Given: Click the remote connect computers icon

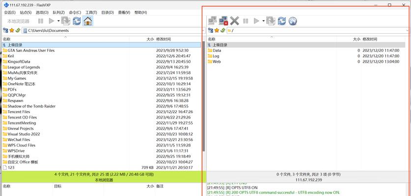Looking at the screenshot, I should click(212, 21).
